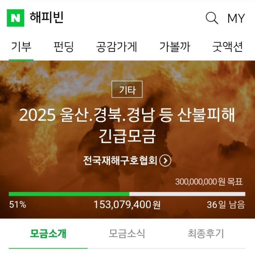Select the 가볼까 menu item
Screen dimensions: 255x254
coord(175,47)
